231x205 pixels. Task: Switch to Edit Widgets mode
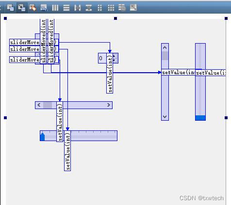[x=11, y=8]
